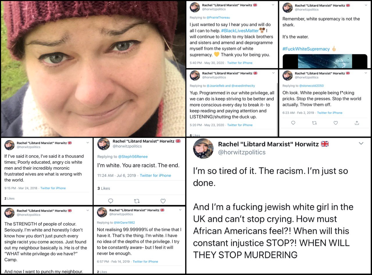
Task: Like the tweet replying to @stonecold2050
Action: click(x=336, y=123)
